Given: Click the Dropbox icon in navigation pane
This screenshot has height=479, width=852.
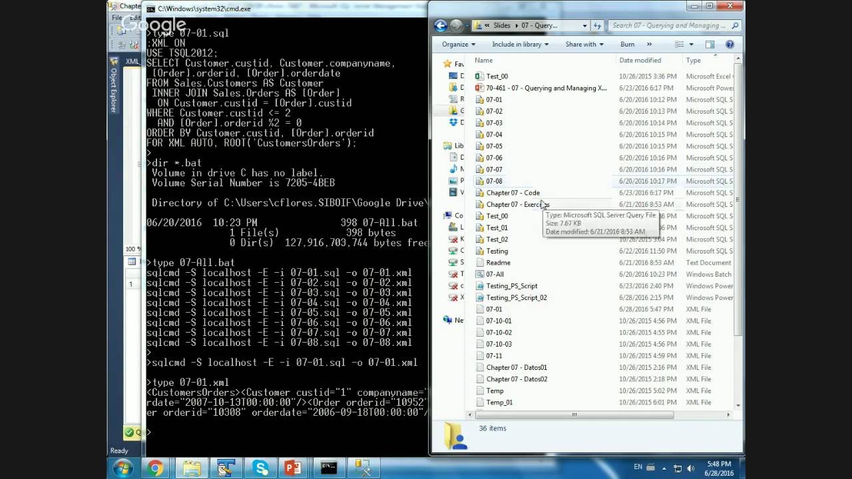Looking at the screenshot, I should pyautogui.click(x=454, y=122).
